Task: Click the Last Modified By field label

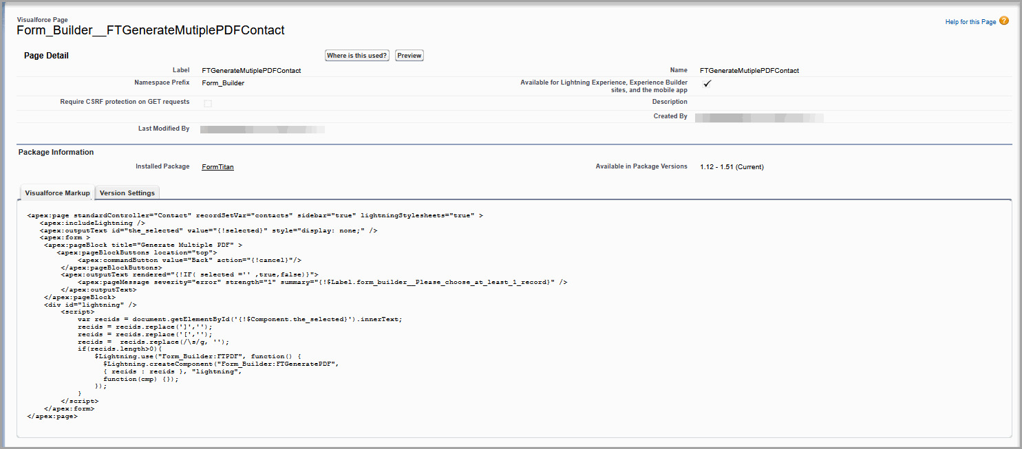Action: (164, 129)
